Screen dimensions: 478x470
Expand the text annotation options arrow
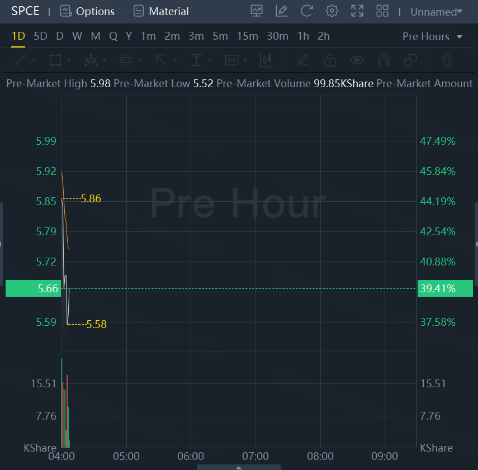[x=245, y=60]
